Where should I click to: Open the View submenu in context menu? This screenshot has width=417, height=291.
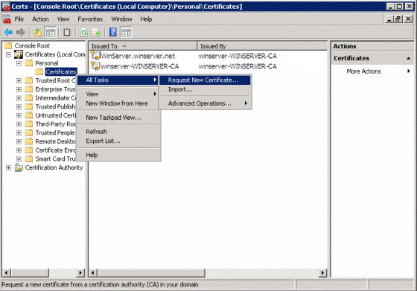click(118, 94)
